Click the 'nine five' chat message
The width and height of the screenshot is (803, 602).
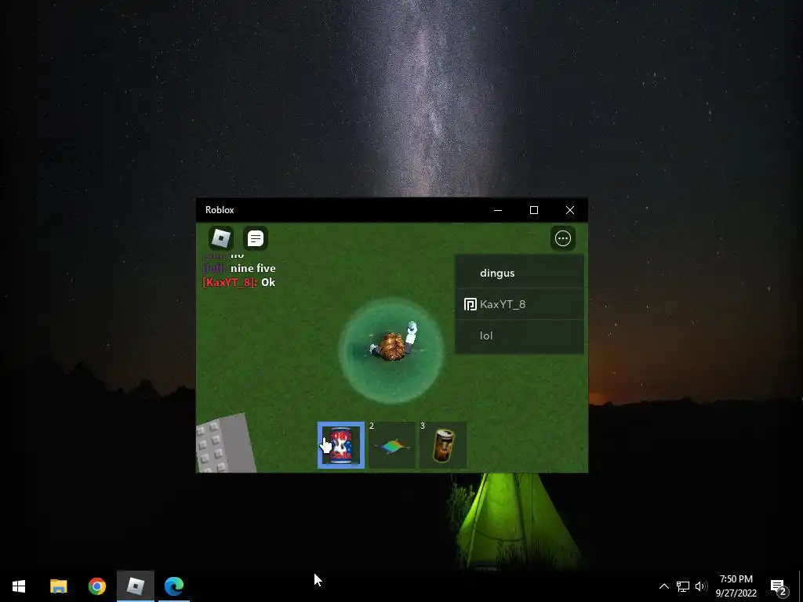pyautogui.click(x=253, y=268)
